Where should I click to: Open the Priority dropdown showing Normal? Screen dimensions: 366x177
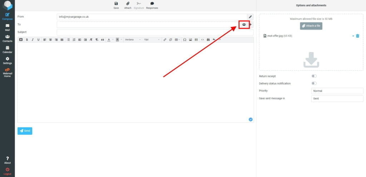click(x=337, y=91)
